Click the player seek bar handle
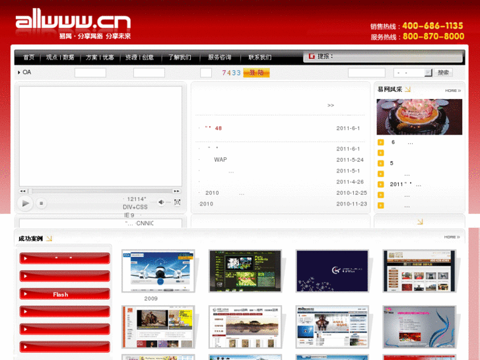Viewport: 480px width, 360px height. click(x=30, y=191)
